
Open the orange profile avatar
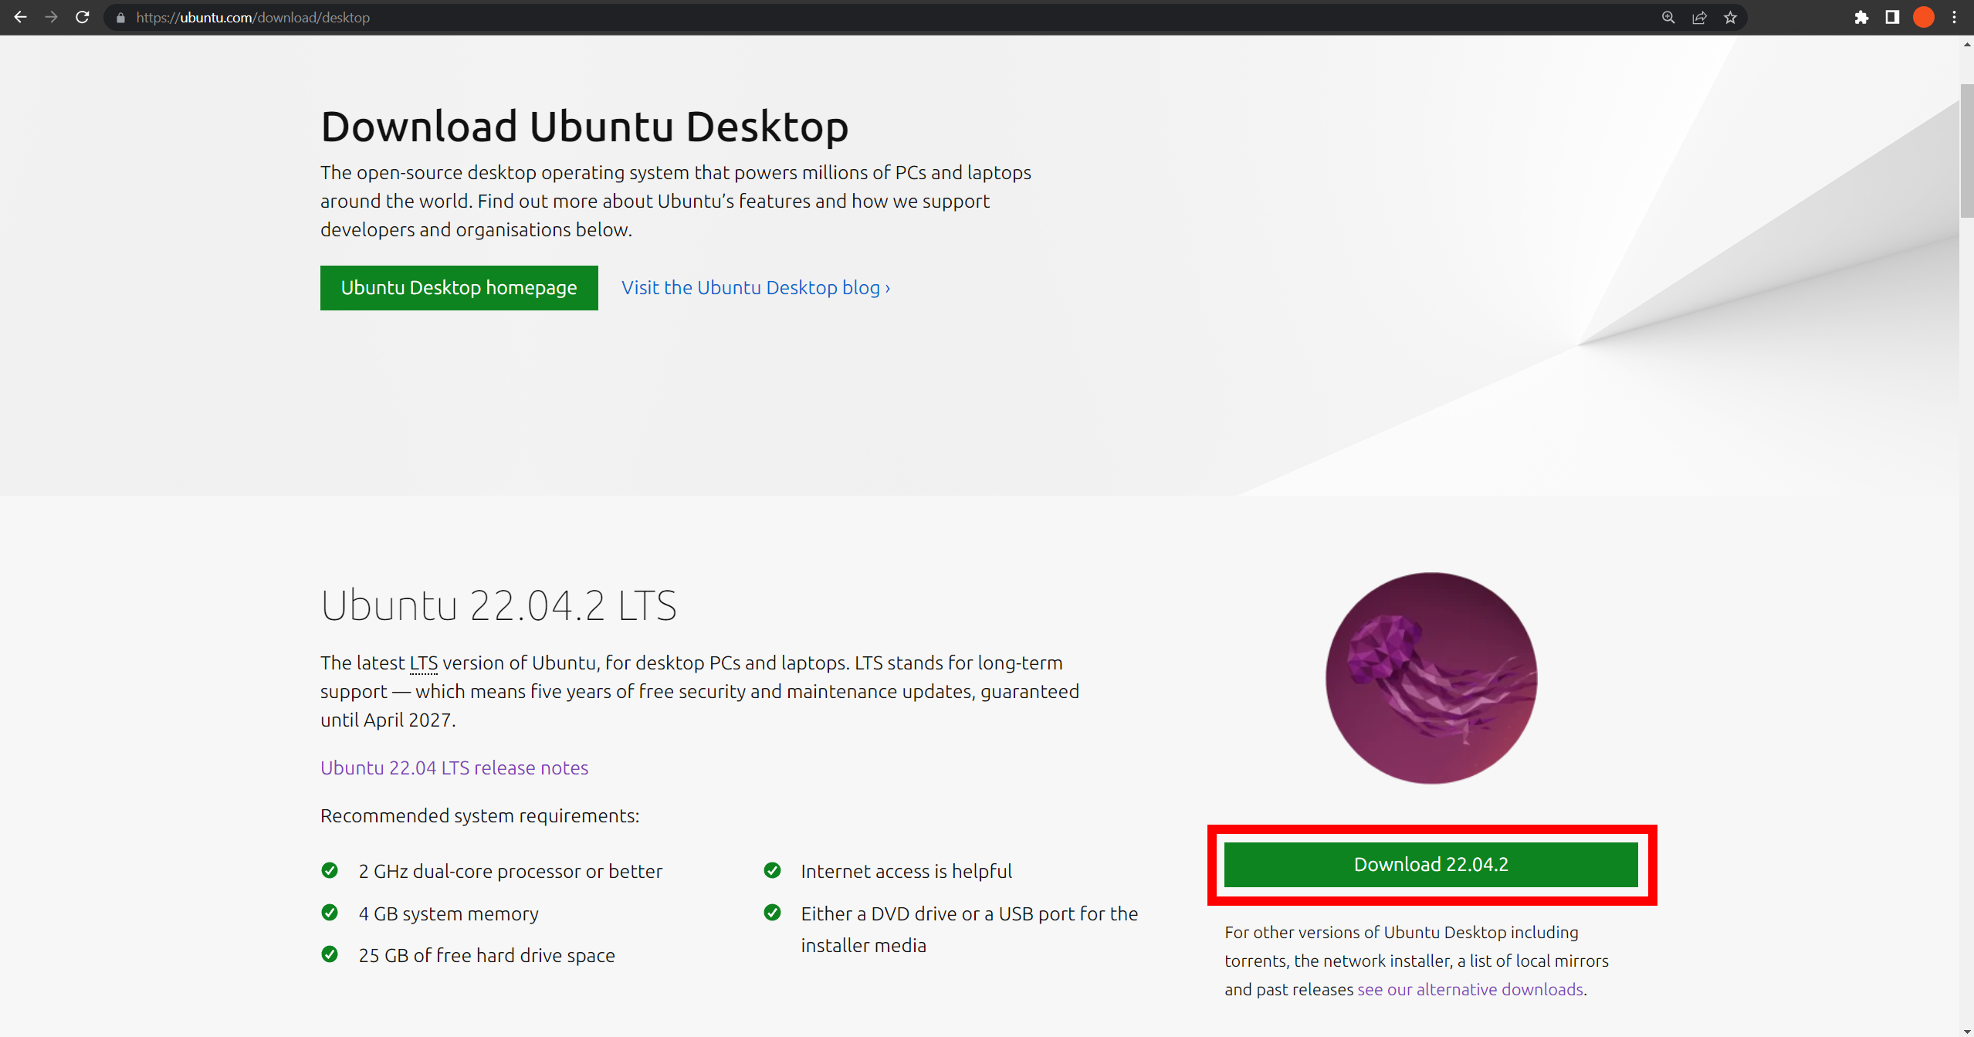click(1923, 18)
